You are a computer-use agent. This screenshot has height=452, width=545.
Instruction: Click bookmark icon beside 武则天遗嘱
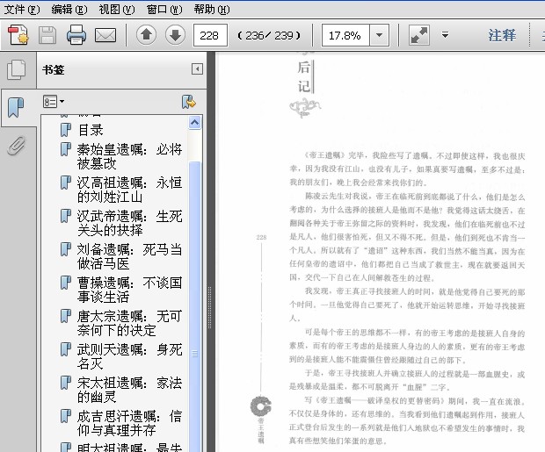click(x=65, y=349)
